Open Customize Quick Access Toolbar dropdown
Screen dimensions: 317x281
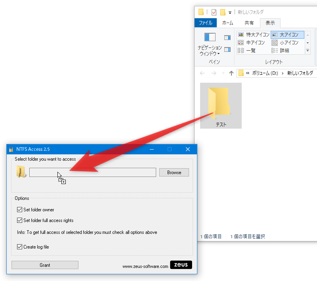coord(230,12)
